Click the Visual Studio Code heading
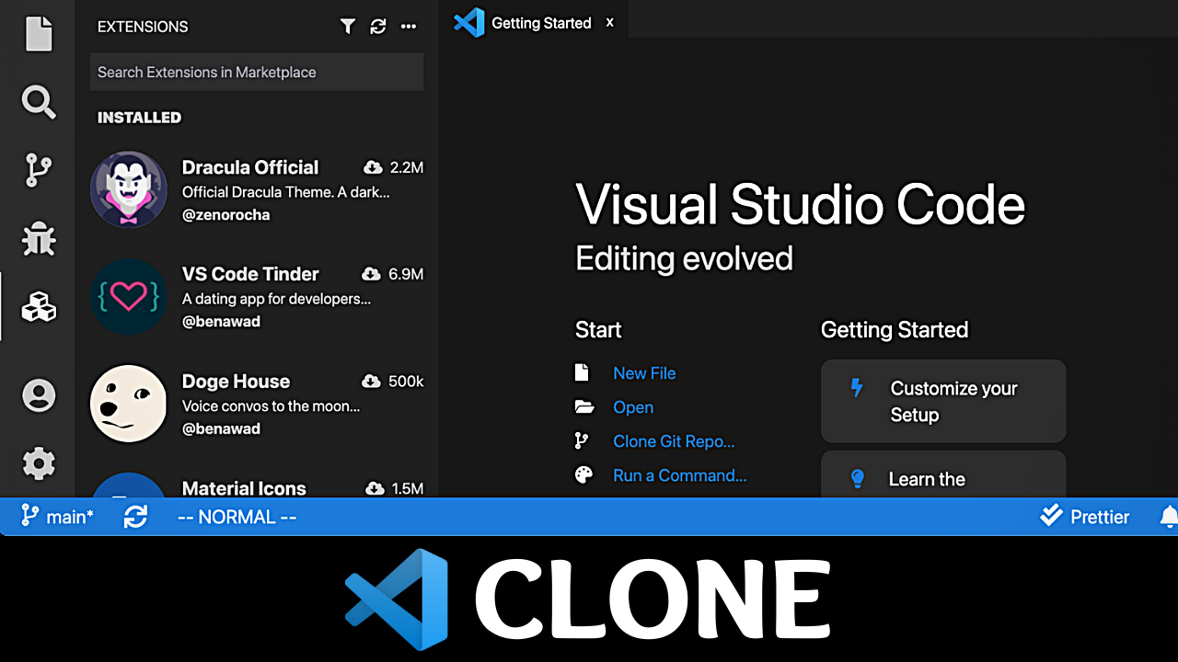1178x662 pixels. (801, 203)
